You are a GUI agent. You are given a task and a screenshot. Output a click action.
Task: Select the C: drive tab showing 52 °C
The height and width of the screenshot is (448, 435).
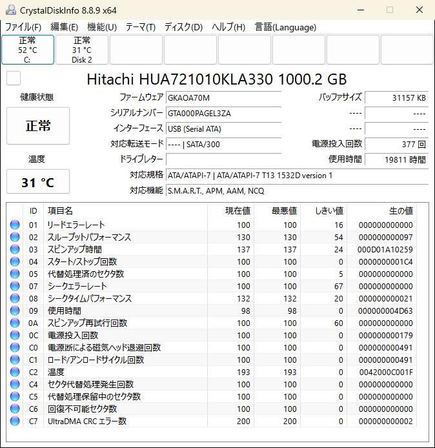tap(28, 50)
